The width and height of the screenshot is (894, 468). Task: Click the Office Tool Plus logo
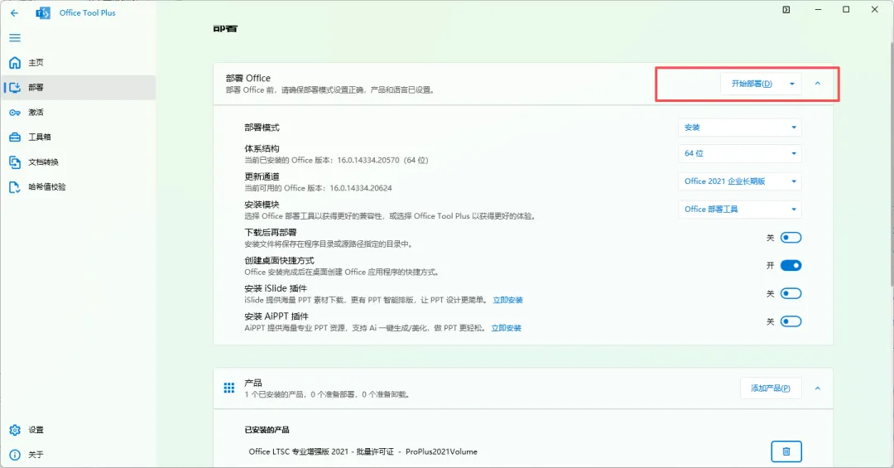43,13
